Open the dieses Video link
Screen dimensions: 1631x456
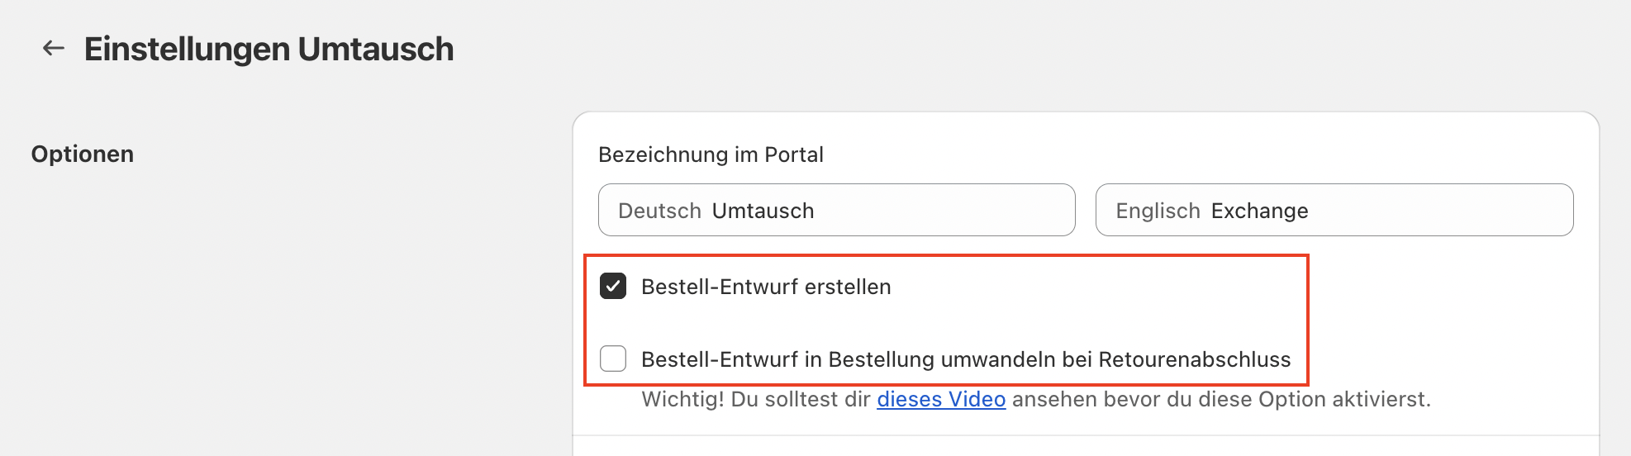click(x=940, y=400)
